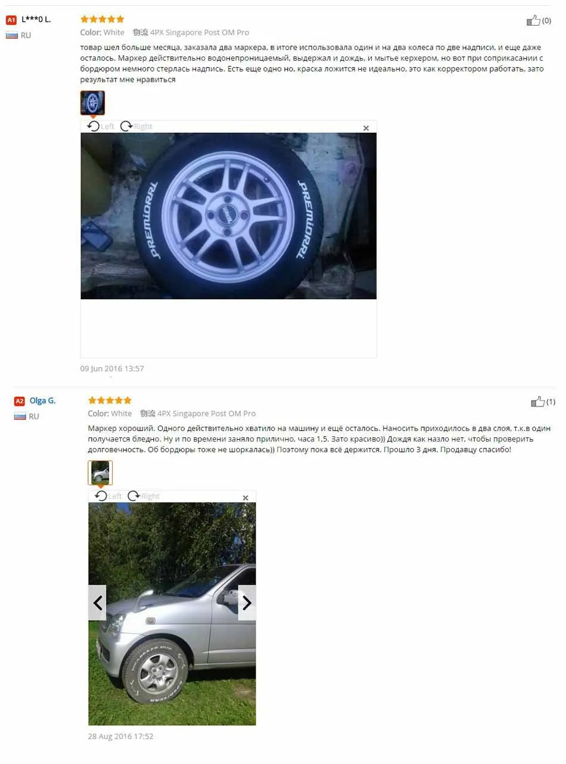Click the Russian flag next to Olga's country
Screen dimensions: 566x764
[x=19, y=416]
